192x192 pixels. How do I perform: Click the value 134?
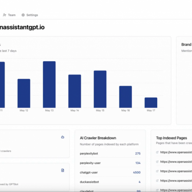pyautogui.click(x=138, y=163)
